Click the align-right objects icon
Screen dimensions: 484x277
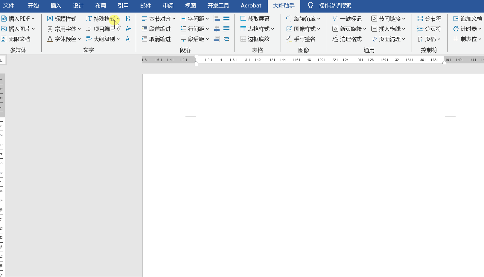click(x=217, y=39)
